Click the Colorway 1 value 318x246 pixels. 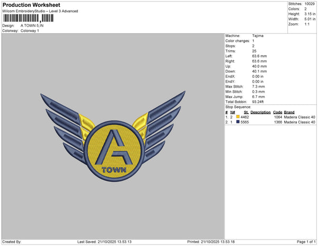point(30,30)
